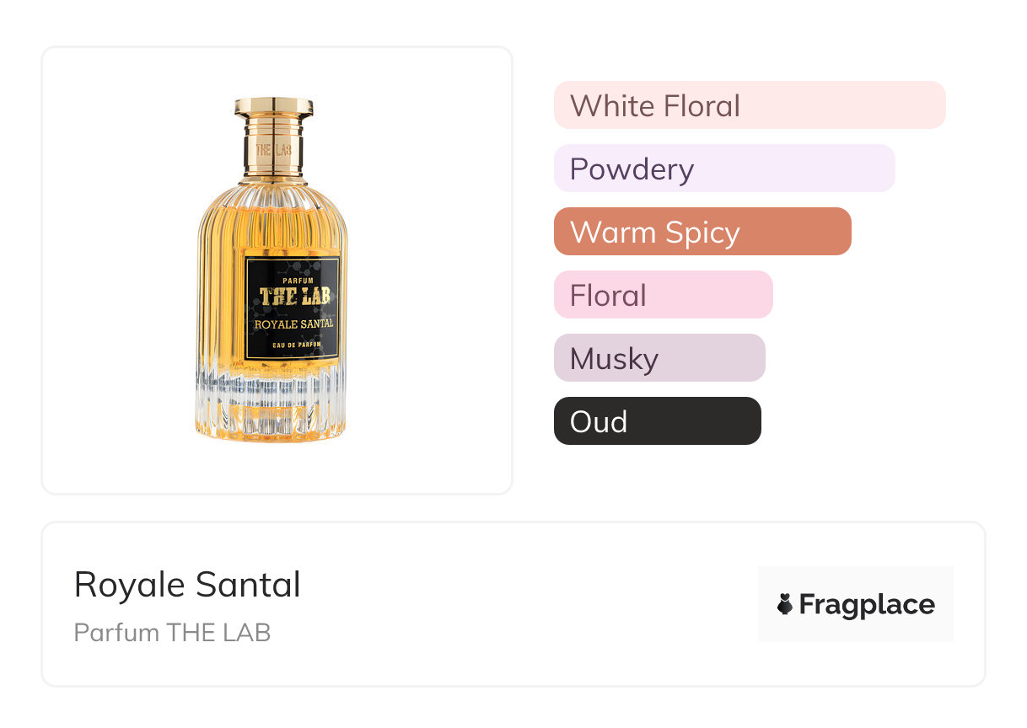Click the Fragplace perfume bottle logo icon
Image resolution: width=1027 pixels, height=728 pixels.
pyautogui.click(x=785, y=604)
